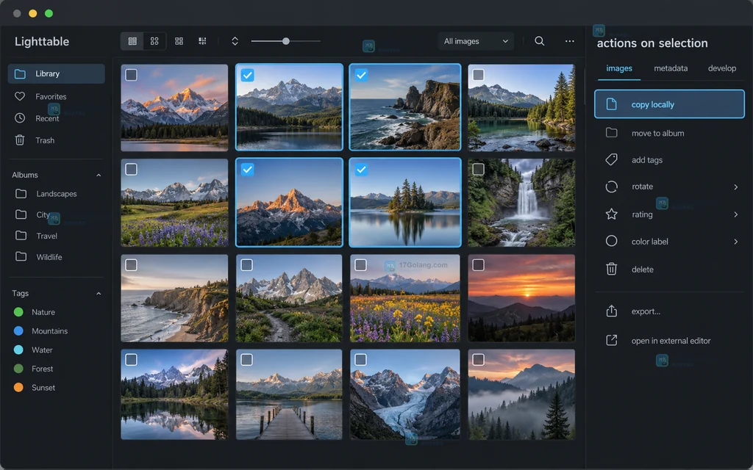The width and height of the screenshot is (753, 470).
Task: Expand the rotate submenu arrow
Action: (735, 187)
